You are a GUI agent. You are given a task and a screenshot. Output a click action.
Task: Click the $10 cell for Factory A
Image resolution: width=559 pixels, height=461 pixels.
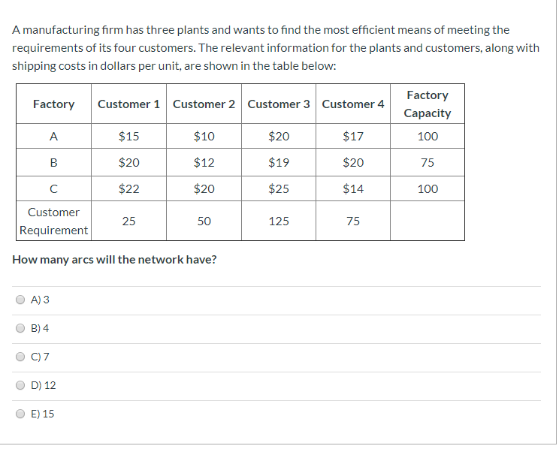[204, 136]
